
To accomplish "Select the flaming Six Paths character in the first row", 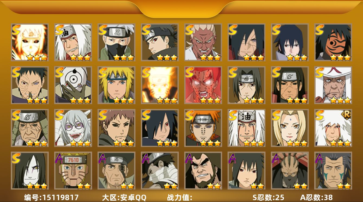I will click(x=30, y=42).
